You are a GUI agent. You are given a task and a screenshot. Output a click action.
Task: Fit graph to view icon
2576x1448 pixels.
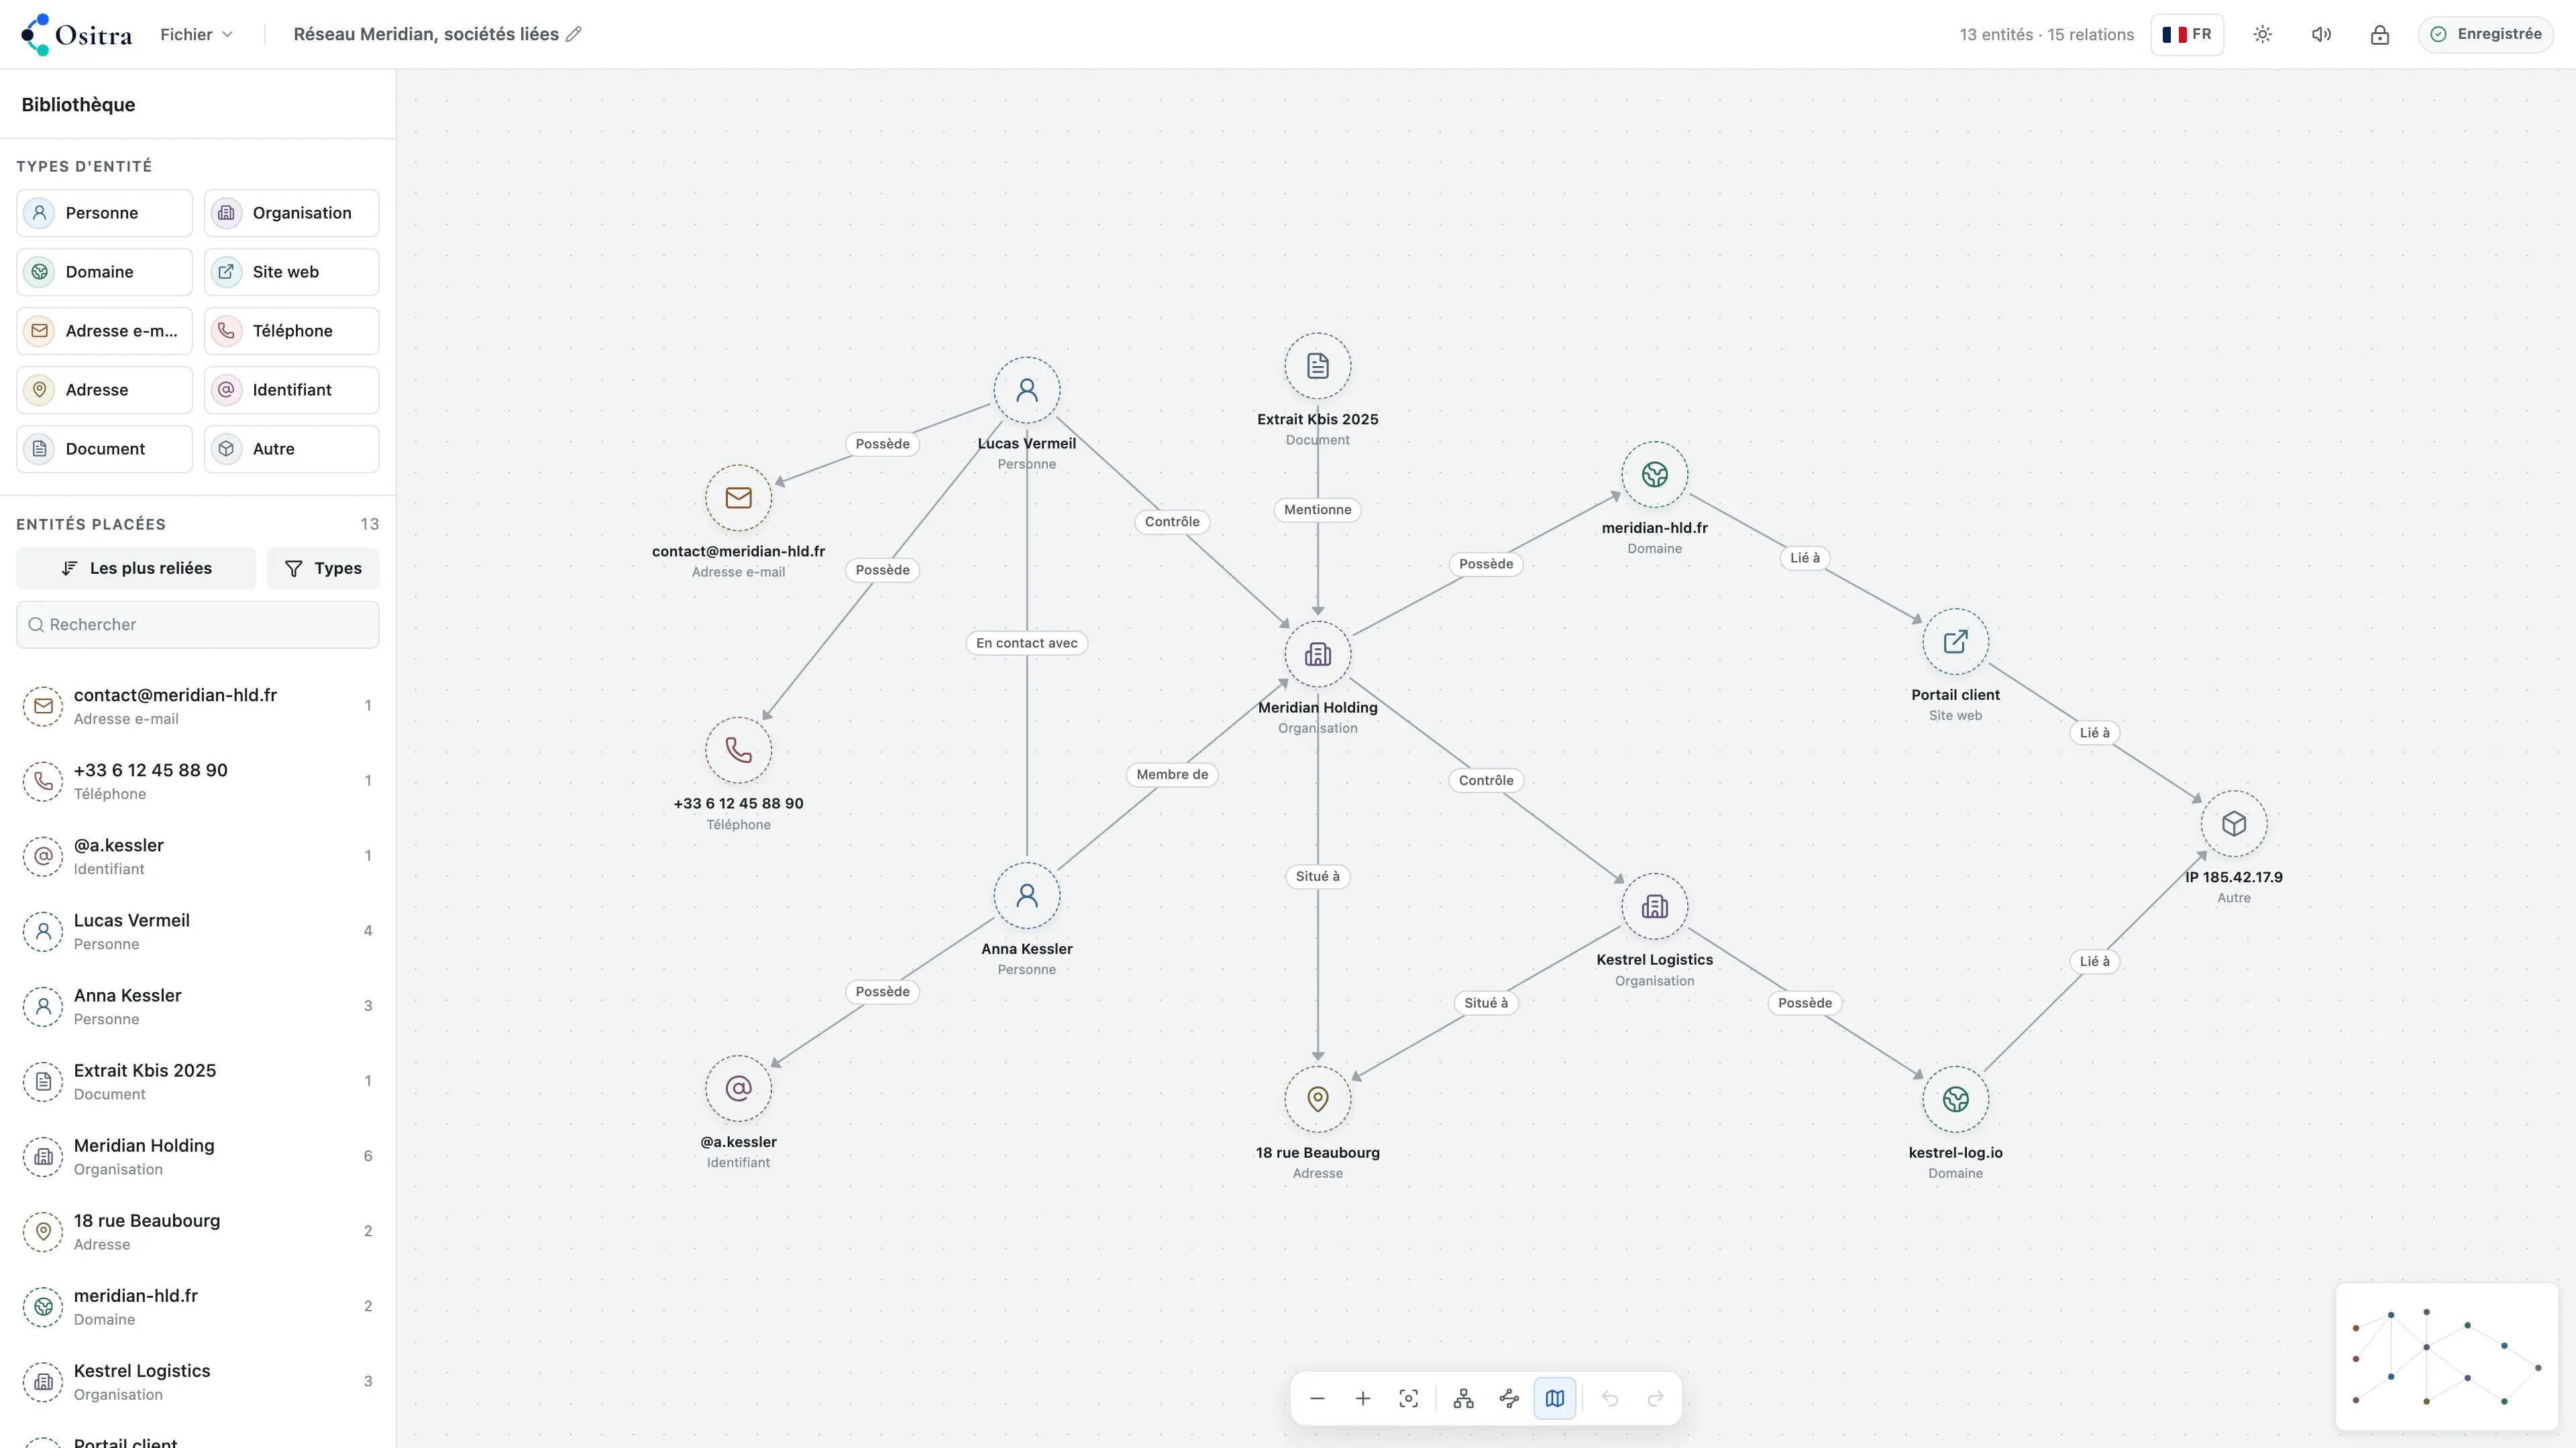click(x=1408, y=1398)
